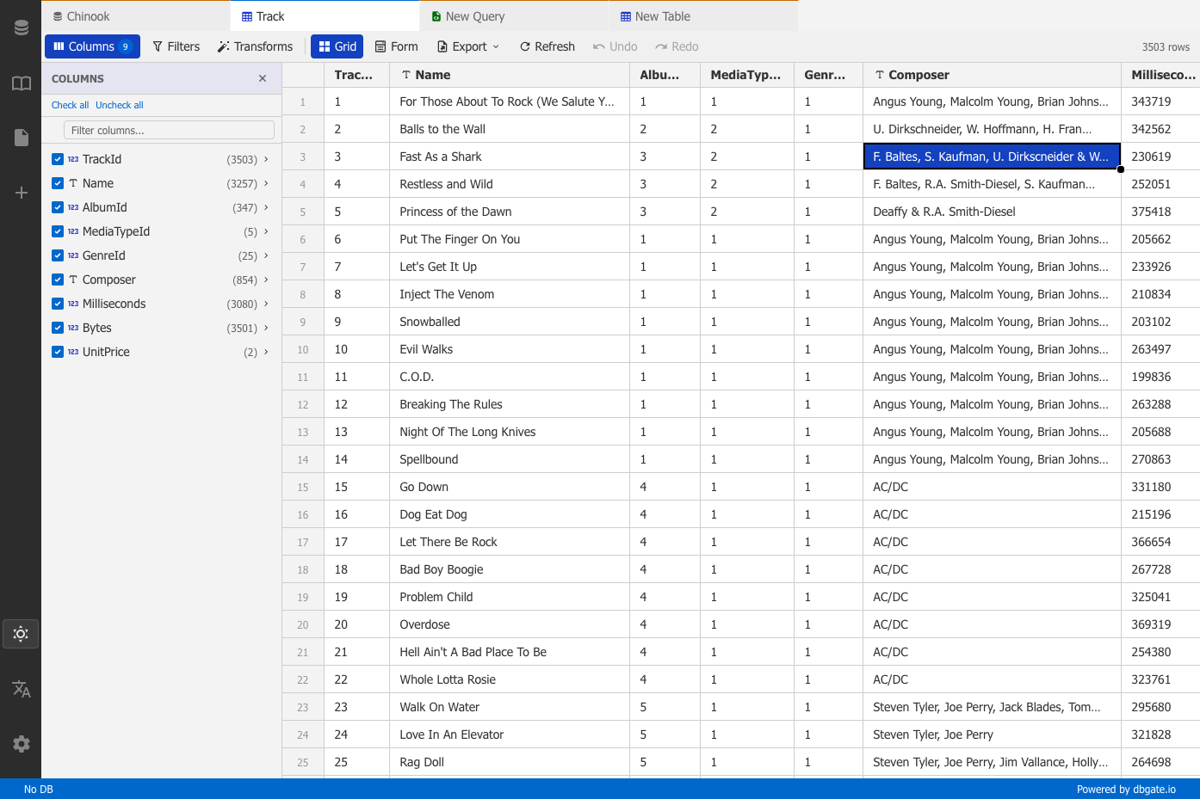Open the settings gear in sidebar

coord(21,744)
